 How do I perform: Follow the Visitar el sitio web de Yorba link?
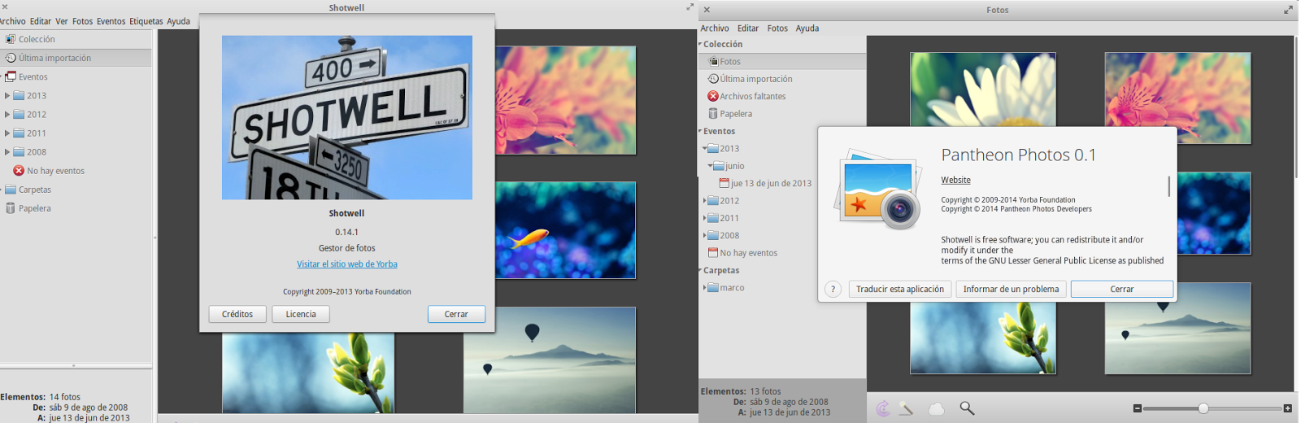click(347, 264)
